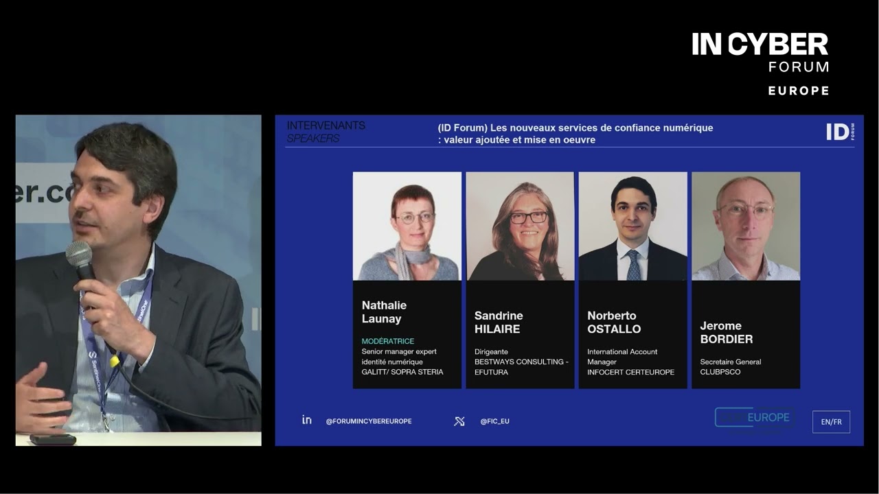The height and width of the screenshot is (494, 879).
Task: Click the X (Twitter) icon in footer
Action: pyautogui.click(x=459, y=421)
